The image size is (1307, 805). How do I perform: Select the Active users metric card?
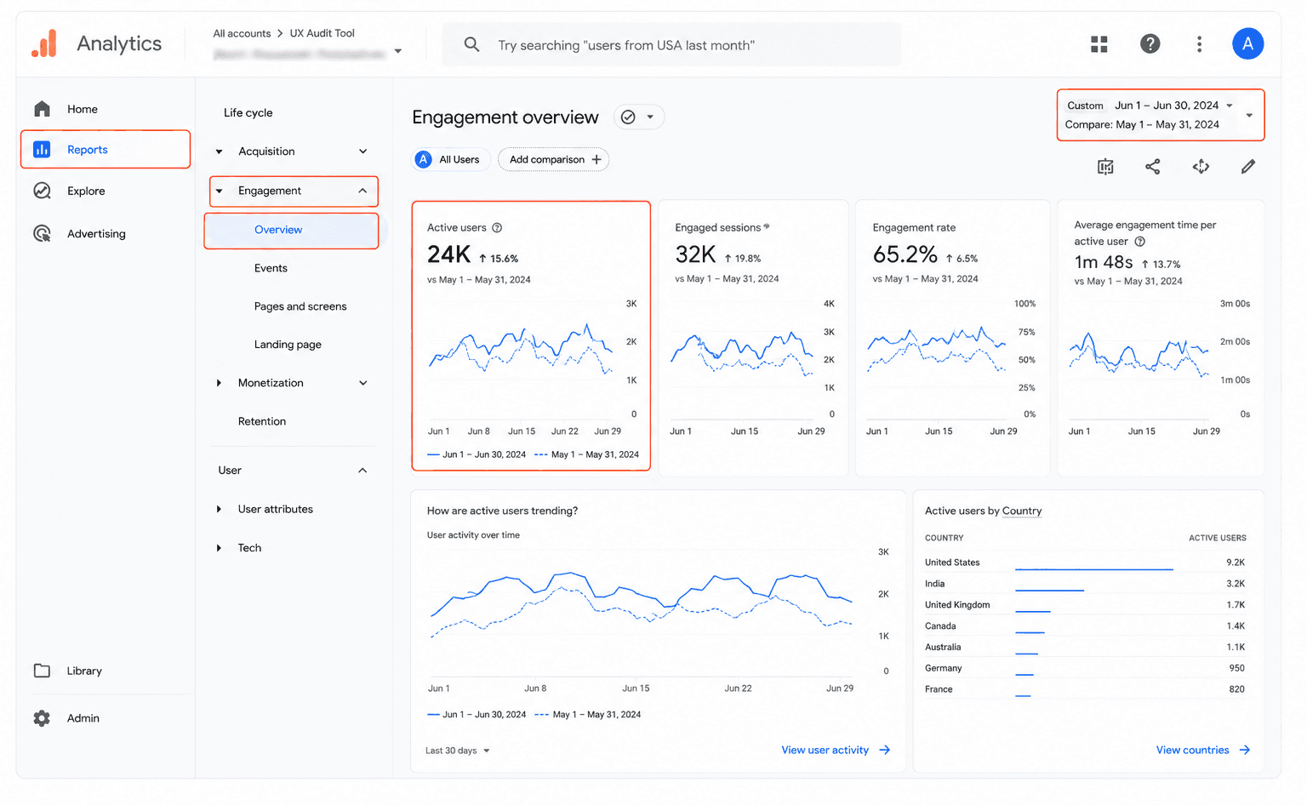[x=531, y=335]
